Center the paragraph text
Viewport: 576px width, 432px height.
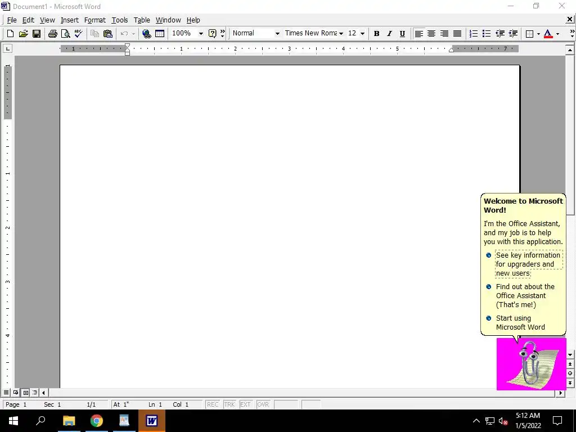431,34
